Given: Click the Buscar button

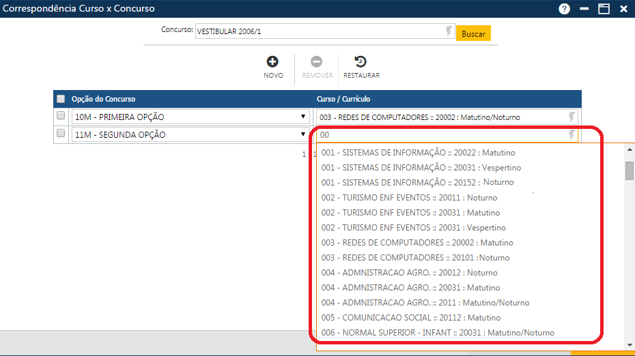Looking at the screenshot, I should [x=473, y=33].
